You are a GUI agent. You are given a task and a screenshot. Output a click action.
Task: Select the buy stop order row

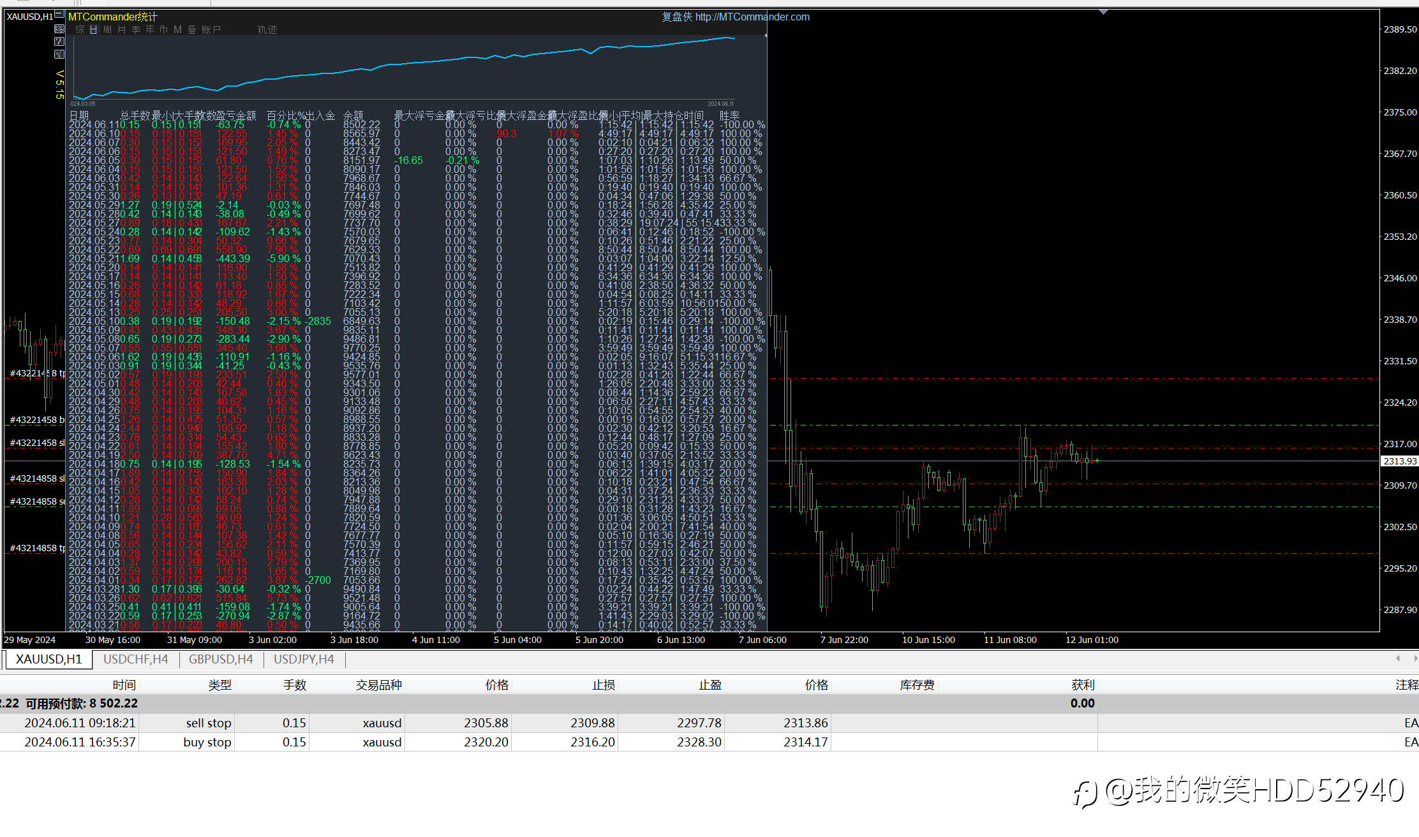click(x=709, y=742)
